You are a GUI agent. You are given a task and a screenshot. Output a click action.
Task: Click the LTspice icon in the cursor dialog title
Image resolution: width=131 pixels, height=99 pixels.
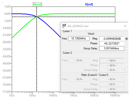click(x=64, y=26)
